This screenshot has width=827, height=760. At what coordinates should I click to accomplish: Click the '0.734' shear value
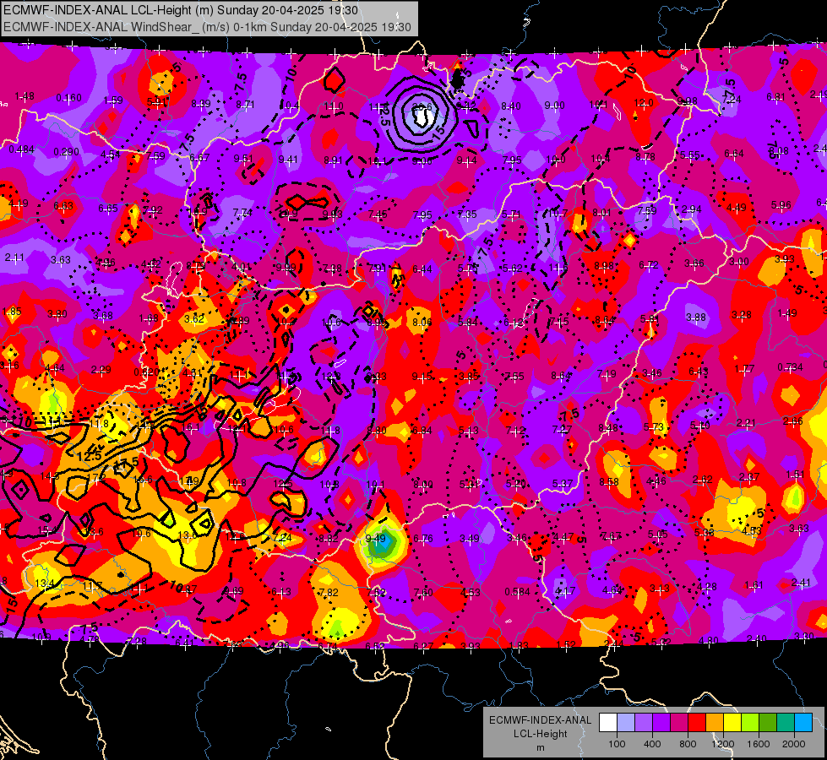pyautogui.click(x=790, y=366)
